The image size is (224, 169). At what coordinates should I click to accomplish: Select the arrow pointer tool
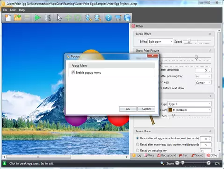(59, 17)
